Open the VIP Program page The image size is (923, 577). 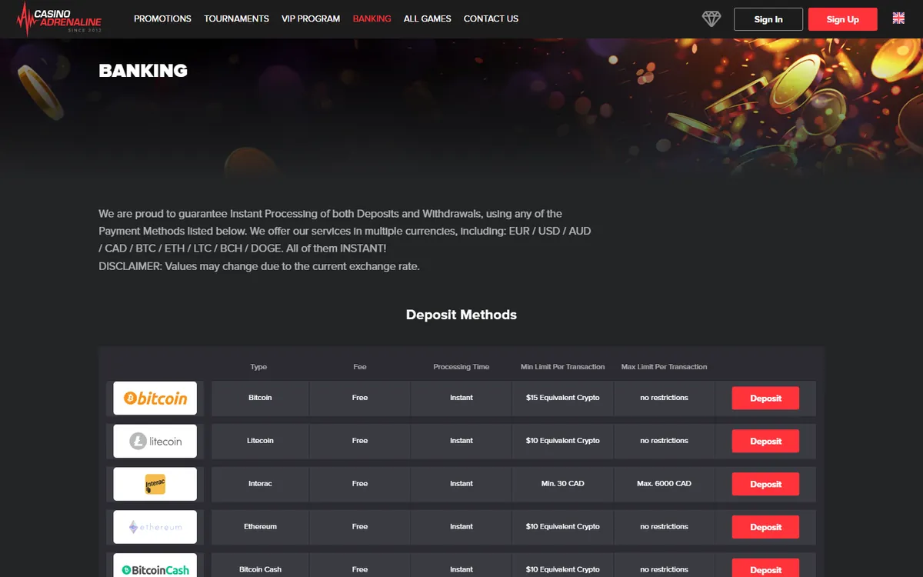click(311, 18)
